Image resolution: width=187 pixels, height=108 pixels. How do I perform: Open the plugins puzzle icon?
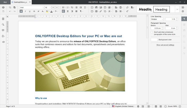coord(3,36)
